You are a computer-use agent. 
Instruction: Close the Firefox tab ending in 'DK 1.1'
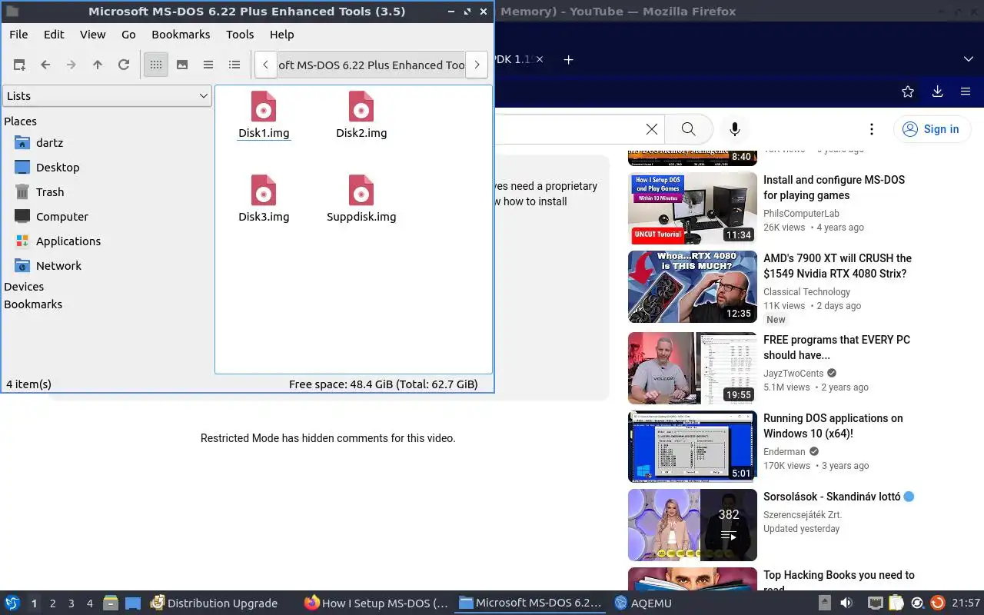pyautogui.click(x=540, y=59)
